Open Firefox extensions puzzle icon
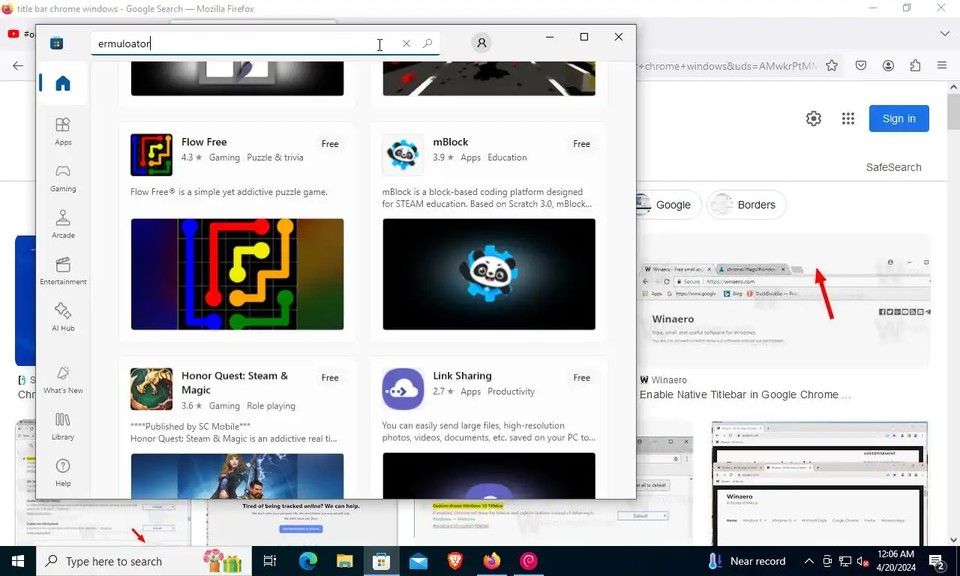960x576 pixels. pos(915,66)
